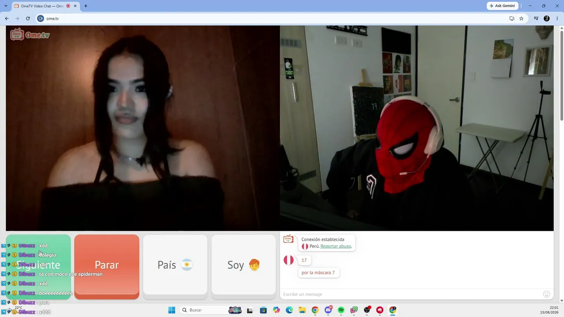The height and width of the screenshot is (317, 564).
Task: Open the first Google Chrome taskbar icon
Action: coord(315,310)
